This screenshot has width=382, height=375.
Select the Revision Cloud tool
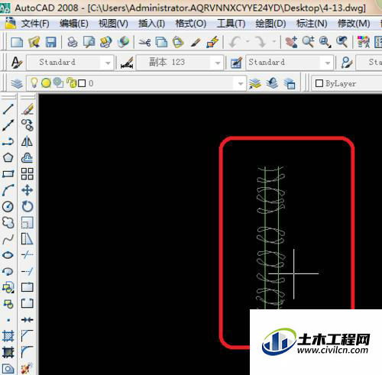8,223
